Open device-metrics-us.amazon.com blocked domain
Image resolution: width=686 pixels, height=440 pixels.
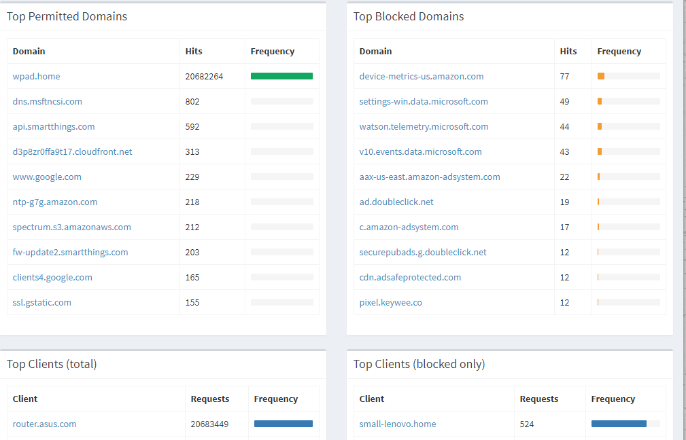click(x=422, y=76)
